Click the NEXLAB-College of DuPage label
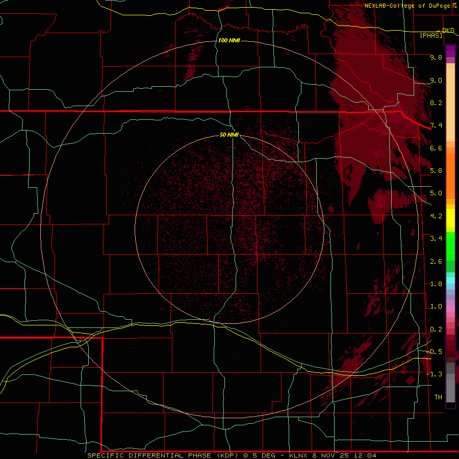 [x=407, y=6]
